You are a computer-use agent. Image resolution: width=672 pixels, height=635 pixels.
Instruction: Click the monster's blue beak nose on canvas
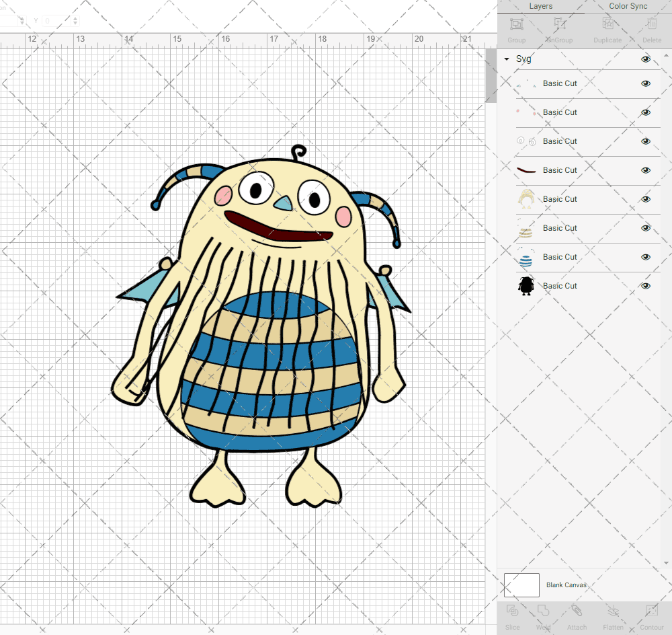click(283, 203)
